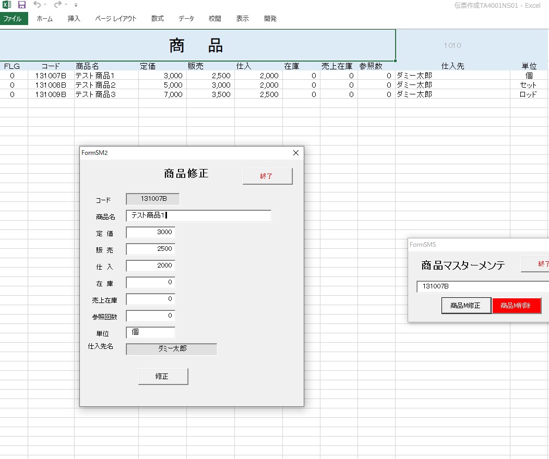Select the merged 商品 title cell
The width and height of the screenshot is (549, 459).
click(197, 45)
